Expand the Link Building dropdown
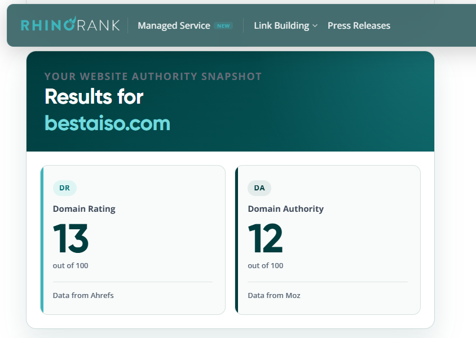The width and height of the screenshot is (476, 338). [286, 26]
